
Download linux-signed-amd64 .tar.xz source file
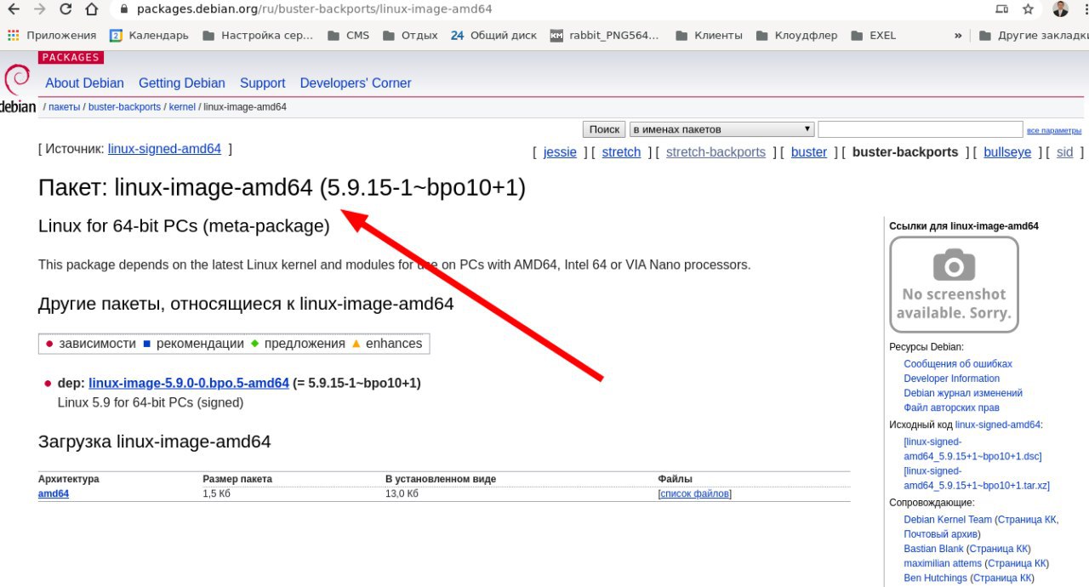click(977, 478)
